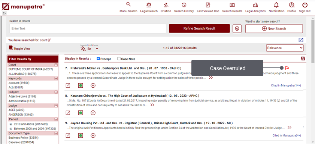Image resolution: width=315 pixels, height=144 pixels.
Task: Enable the Case Note checkbox
Action: pos(119,59)
